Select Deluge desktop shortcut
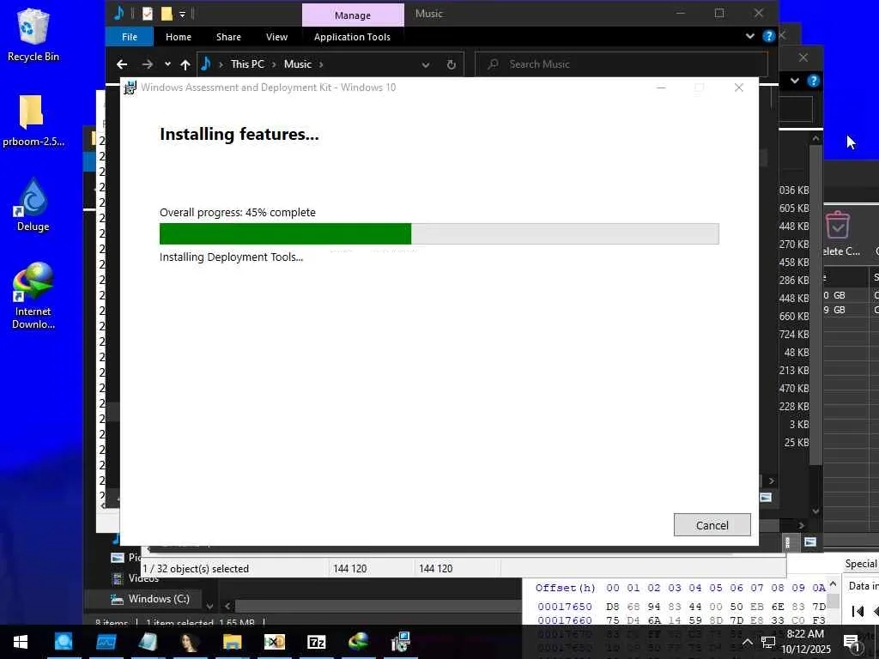Viewport: 879px width, 659px height. (x=33, y=204)
